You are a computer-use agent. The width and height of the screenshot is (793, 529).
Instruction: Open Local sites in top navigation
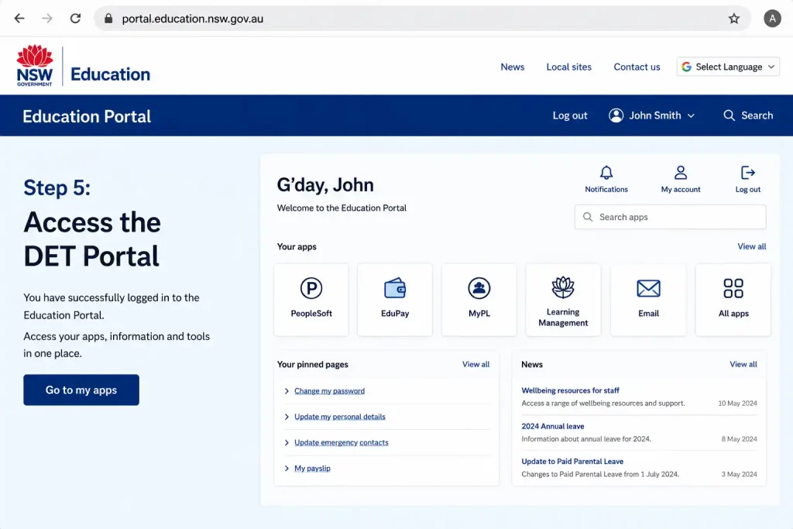(568, 67)
